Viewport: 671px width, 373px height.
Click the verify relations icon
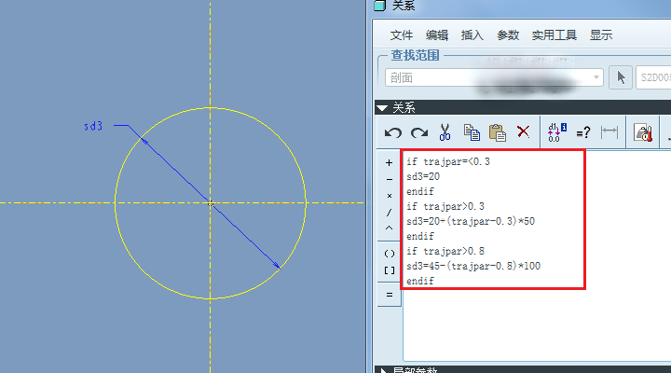642,132
